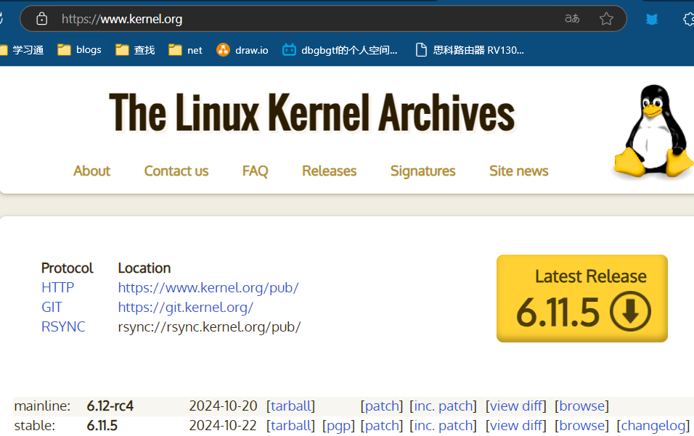Open the Site news page
The height and width of the screenshot is (436, 694).
(519, 170)
